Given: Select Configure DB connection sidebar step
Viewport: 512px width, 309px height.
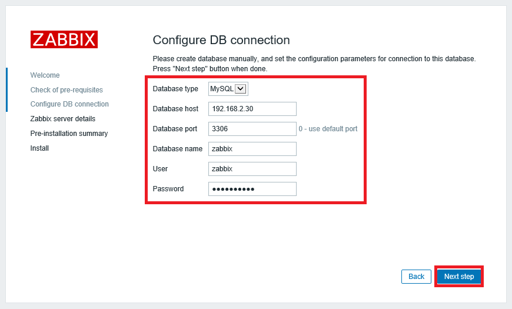Looking at the screenshot, I should (69, 104).
